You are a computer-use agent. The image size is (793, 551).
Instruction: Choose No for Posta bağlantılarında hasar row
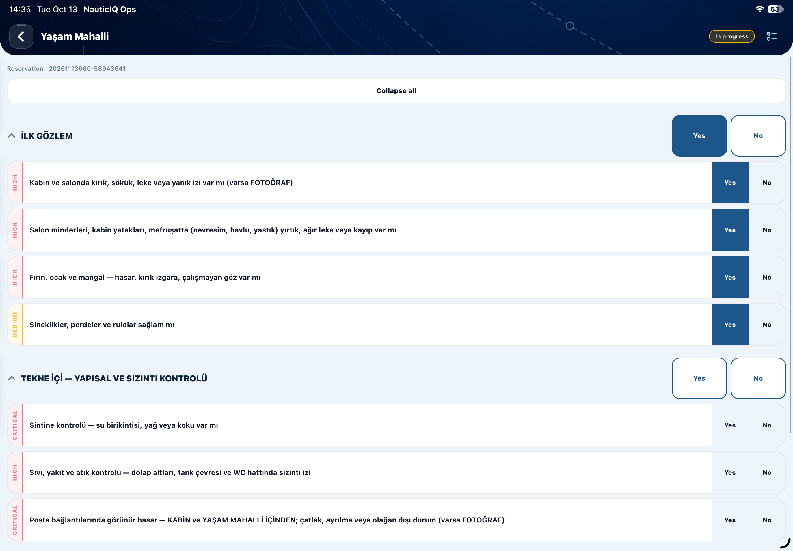(x=767, y=520)
